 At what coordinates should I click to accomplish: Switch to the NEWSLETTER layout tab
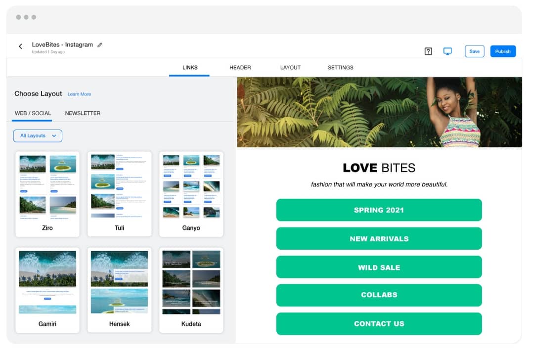coord(83,113)
